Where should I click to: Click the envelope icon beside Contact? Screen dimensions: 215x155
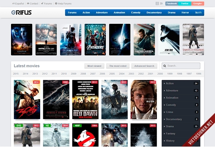[x=28, y=3]
